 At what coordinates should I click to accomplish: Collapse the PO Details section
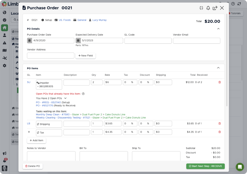[x=218, y=29]
